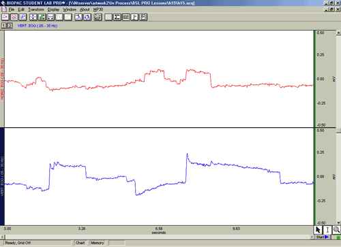This screenshot has width=341, height=247.
Task: Click the 3.28 time axis value
Action: coord(82,229)
